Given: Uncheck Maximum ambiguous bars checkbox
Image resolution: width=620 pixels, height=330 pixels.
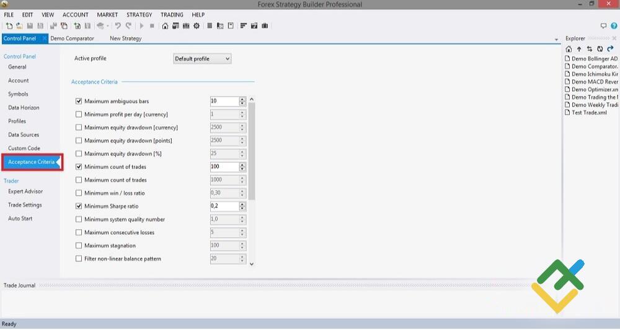Looking at the screenshot, I should point(79,101).
